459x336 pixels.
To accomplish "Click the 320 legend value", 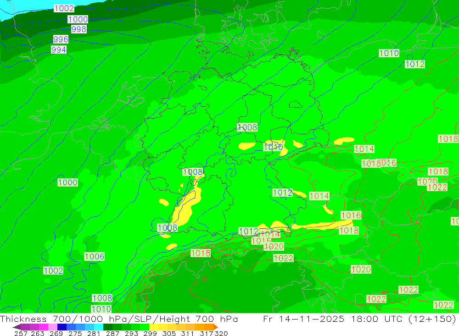I will (x=221, y=334).
